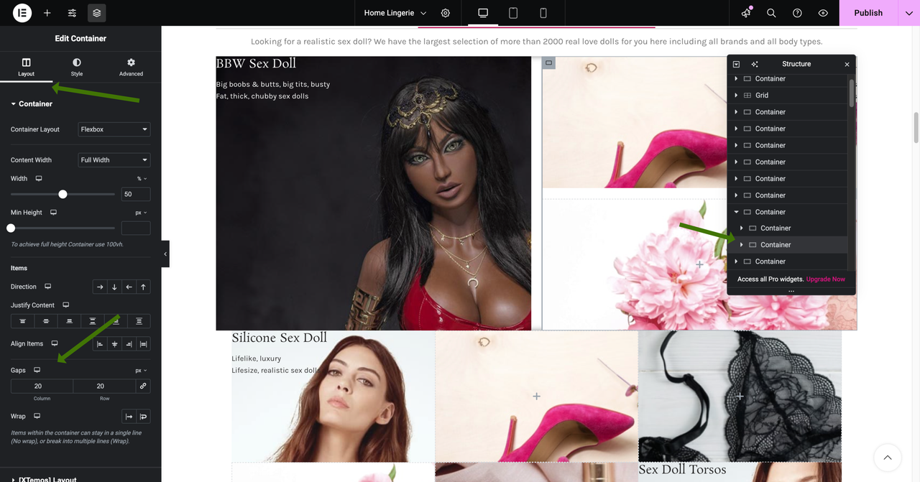Set Justify Content to space evenly
This screenshot has width=920, height=482.
coord(139,321)
